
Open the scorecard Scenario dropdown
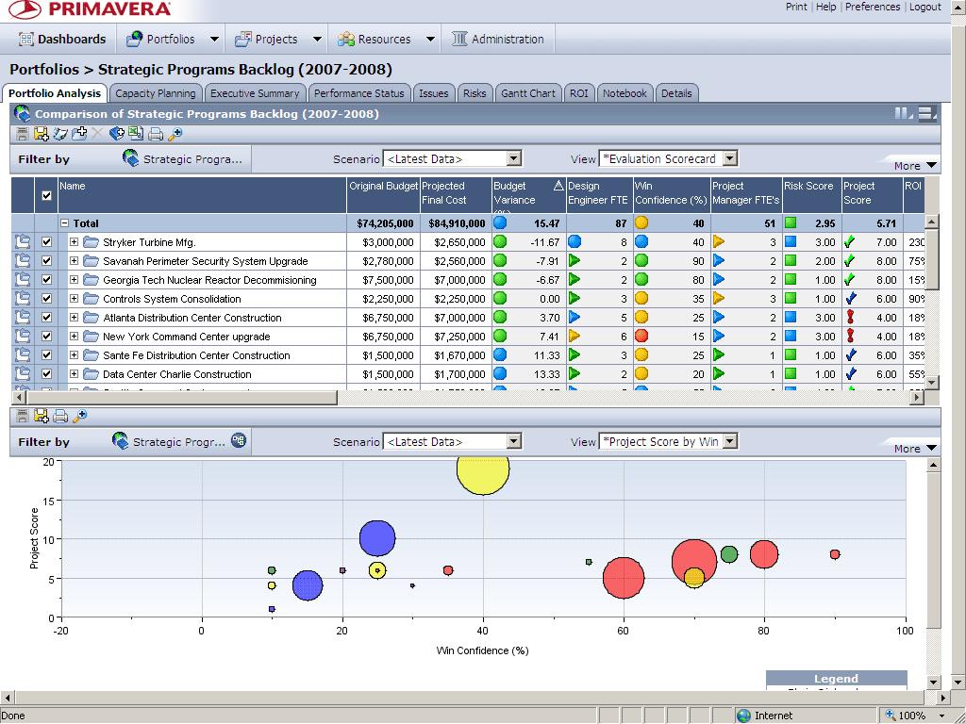click(514, 158)
